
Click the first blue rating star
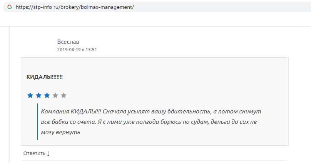tap(30, 95)
